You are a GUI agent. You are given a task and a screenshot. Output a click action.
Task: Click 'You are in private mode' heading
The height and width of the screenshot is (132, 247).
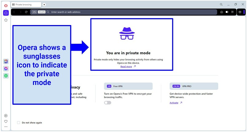click(x=128, y=53)
